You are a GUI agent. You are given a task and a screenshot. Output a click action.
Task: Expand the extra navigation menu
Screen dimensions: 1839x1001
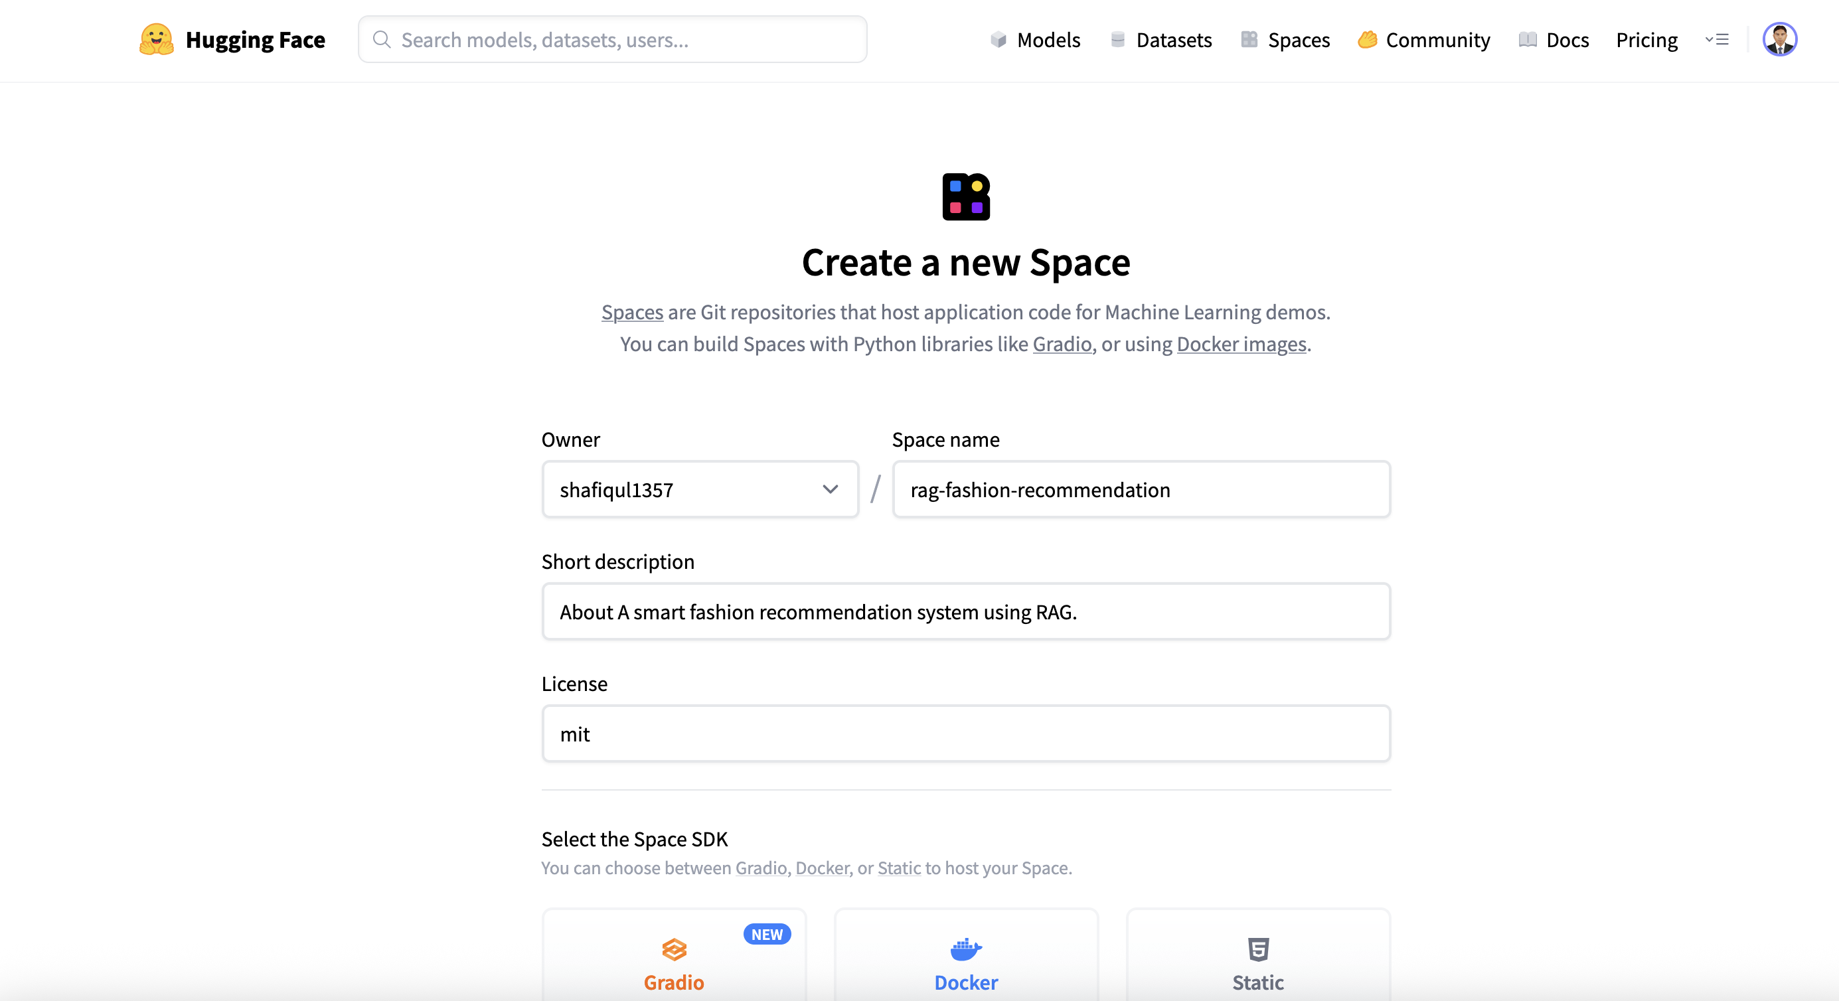1717,39
